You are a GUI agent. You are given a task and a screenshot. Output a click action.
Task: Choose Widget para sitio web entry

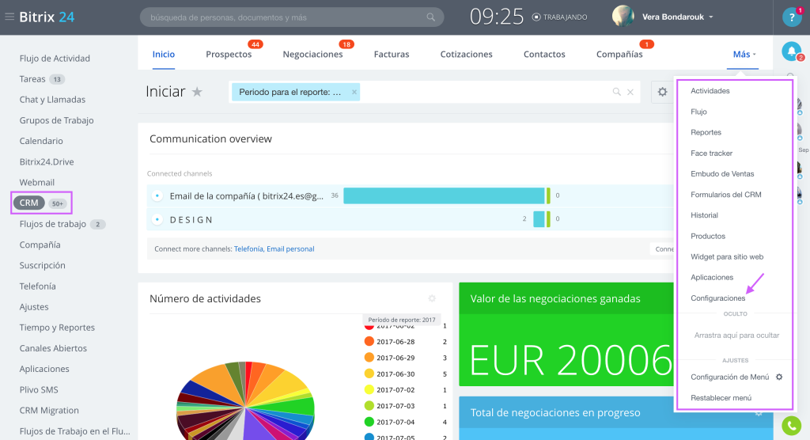pos(727,256)
